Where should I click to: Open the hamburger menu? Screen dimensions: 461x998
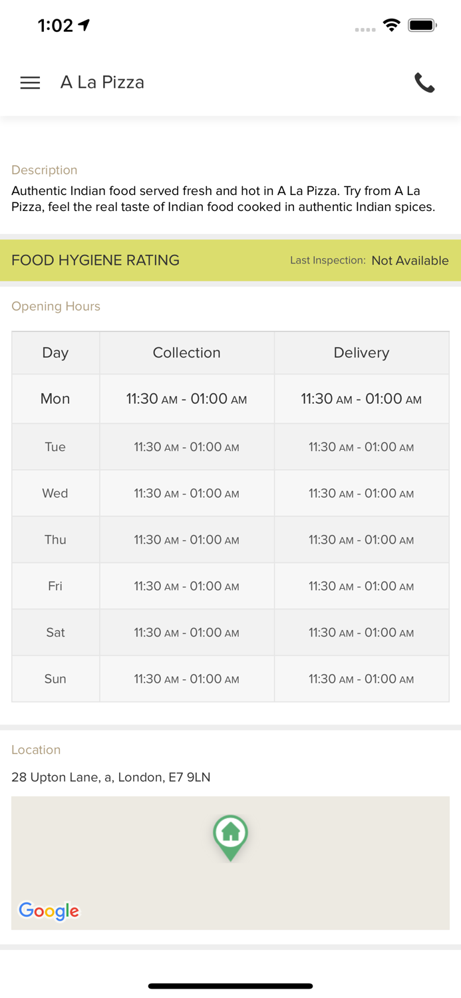tap(30, 83)
